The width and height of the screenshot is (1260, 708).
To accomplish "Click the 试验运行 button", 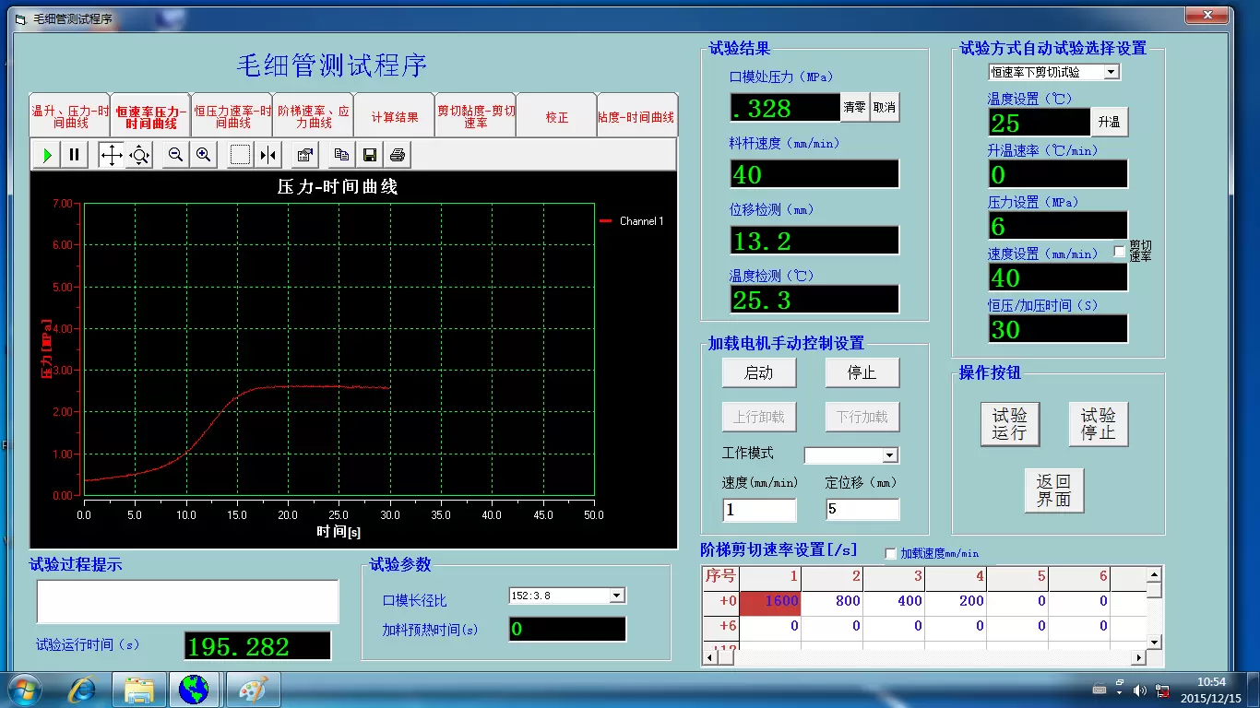I will 1009,424.
